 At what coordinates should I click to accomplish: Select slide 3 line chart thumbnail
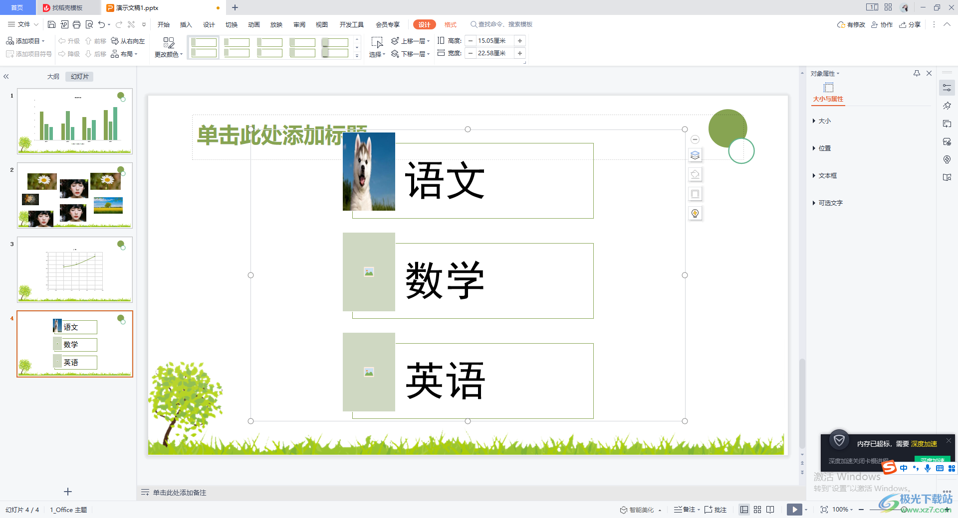[x=75, y=269]
